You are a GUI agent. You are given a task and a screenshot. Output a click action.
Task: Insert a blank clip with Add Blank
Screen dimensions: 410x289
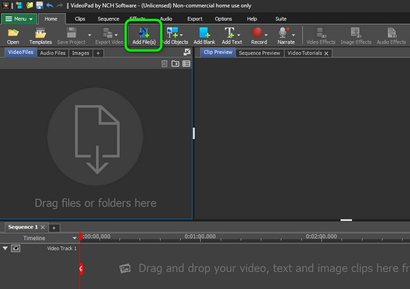tap(204, 36)
